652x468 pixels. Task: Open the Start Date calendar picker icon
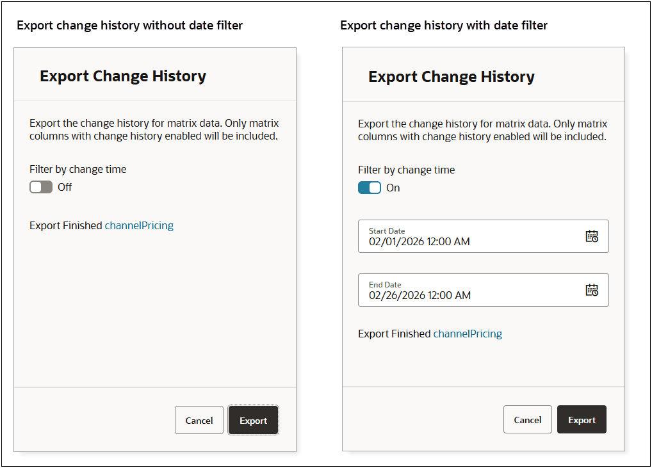(592, 236)
